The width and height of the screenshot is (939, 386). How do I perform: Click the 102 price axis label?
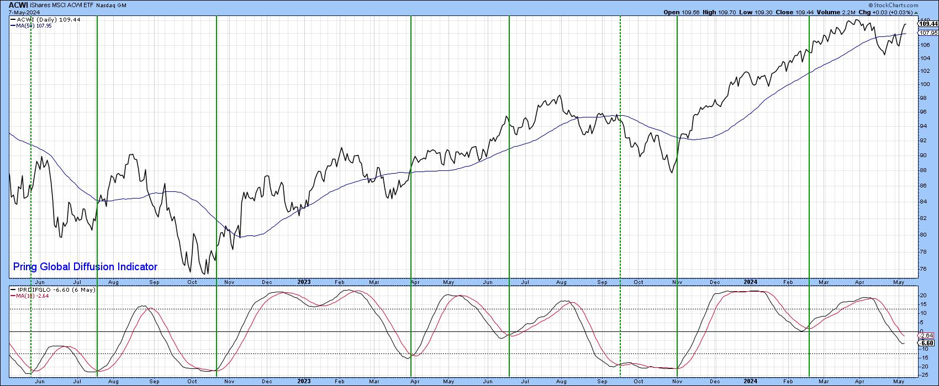click(924, 71)
